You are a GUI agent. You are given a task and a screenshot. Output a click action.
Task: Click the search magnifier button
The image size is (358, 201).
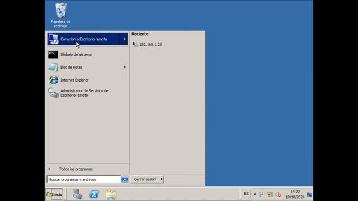tap(124, 180)
